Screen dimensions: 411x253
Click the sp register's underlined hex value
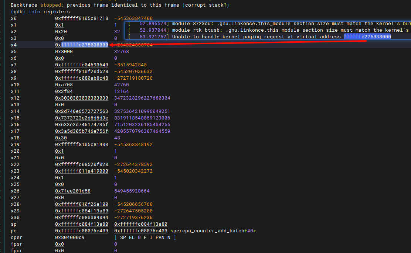81,224
